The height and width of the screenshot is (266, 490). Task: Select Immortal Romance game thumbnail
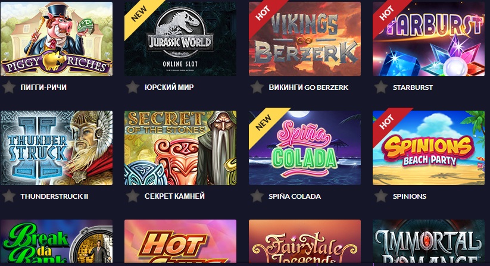coord(429,242)
